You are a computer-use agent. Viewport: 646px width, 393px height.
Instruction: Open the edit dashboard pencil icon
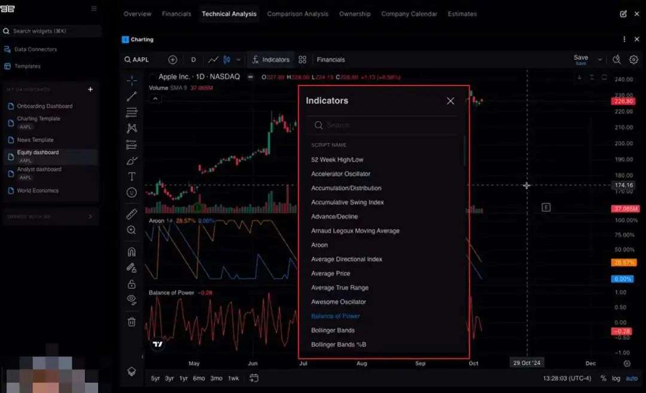pyautogui.click(x=623, y=14)
